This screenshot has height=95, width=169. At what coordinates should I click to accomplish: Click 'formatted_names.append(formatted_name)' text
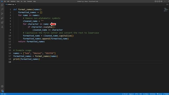point(46,39)
